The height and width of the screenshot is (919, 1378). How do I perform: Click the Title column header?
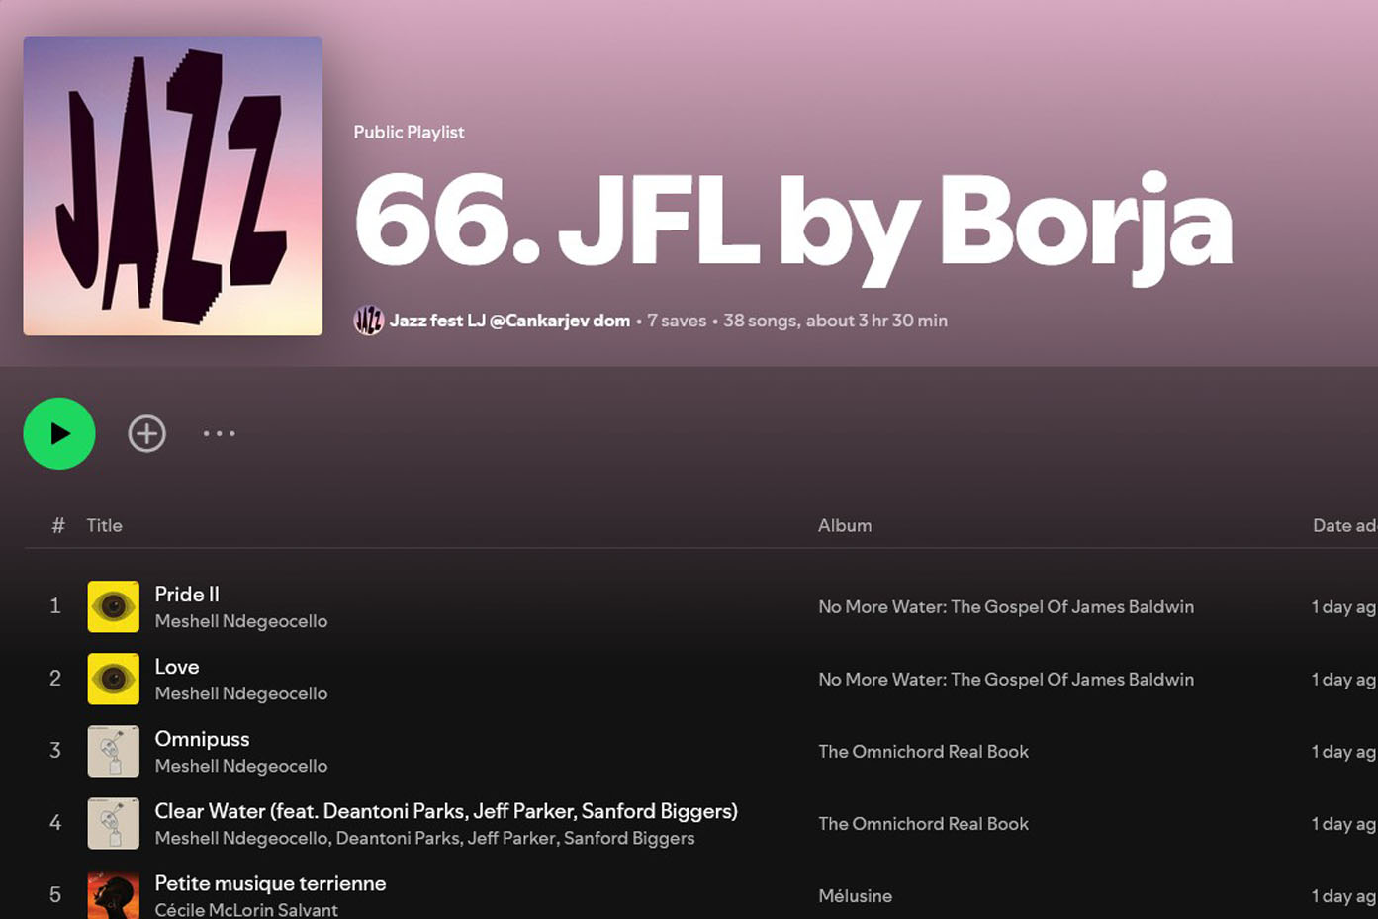(104, 525)
